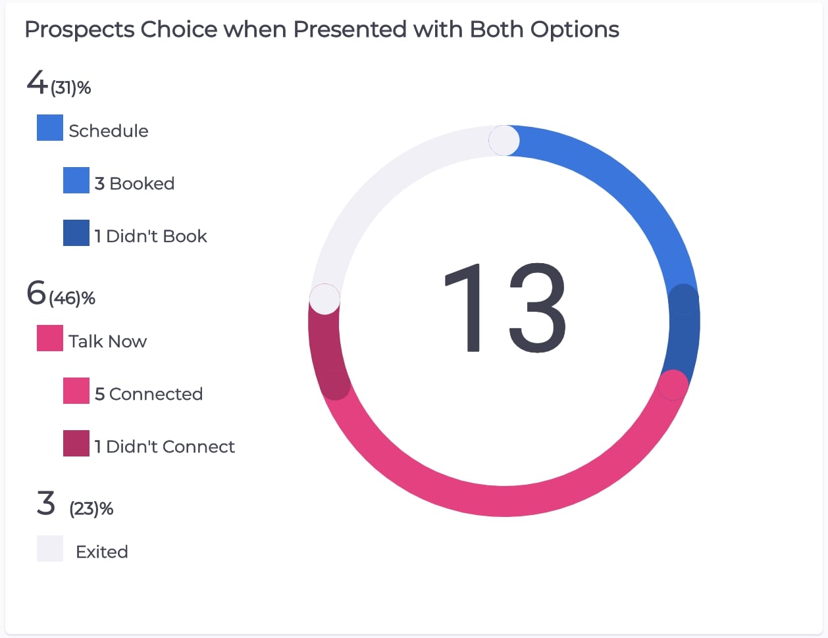The height and width of the screenshot is (638, 828).
Task: Click the 3 Booked legend color square
Action: point(76,180)
